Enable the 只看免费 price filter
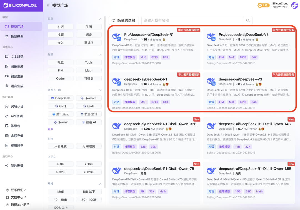 pyautogui.click(x=61, y=146)
